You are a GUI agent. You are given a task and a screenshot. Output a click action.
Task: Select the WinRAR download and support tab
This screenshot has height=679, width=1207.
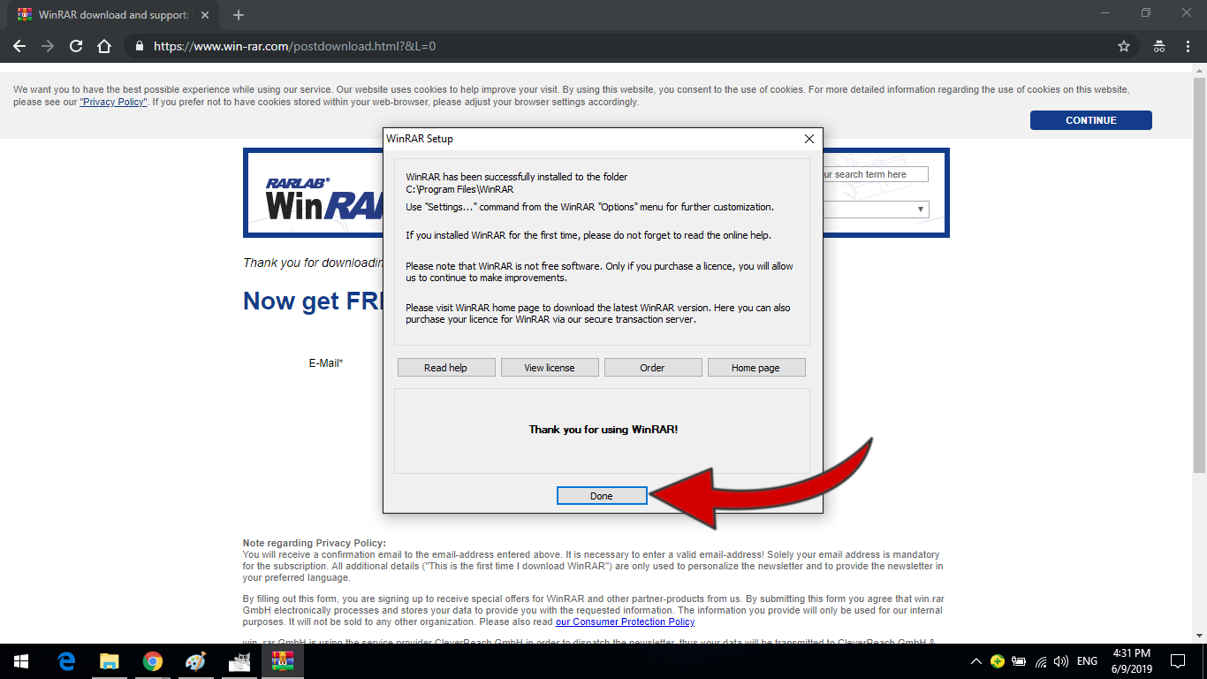click(112, 15)
